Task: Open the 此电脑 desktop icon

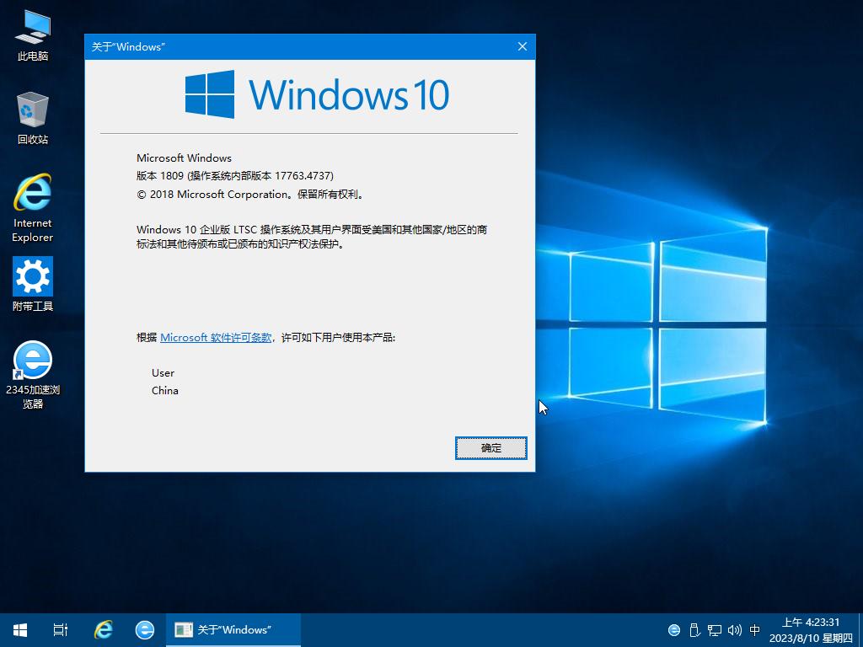Action: tap(33, 35)
